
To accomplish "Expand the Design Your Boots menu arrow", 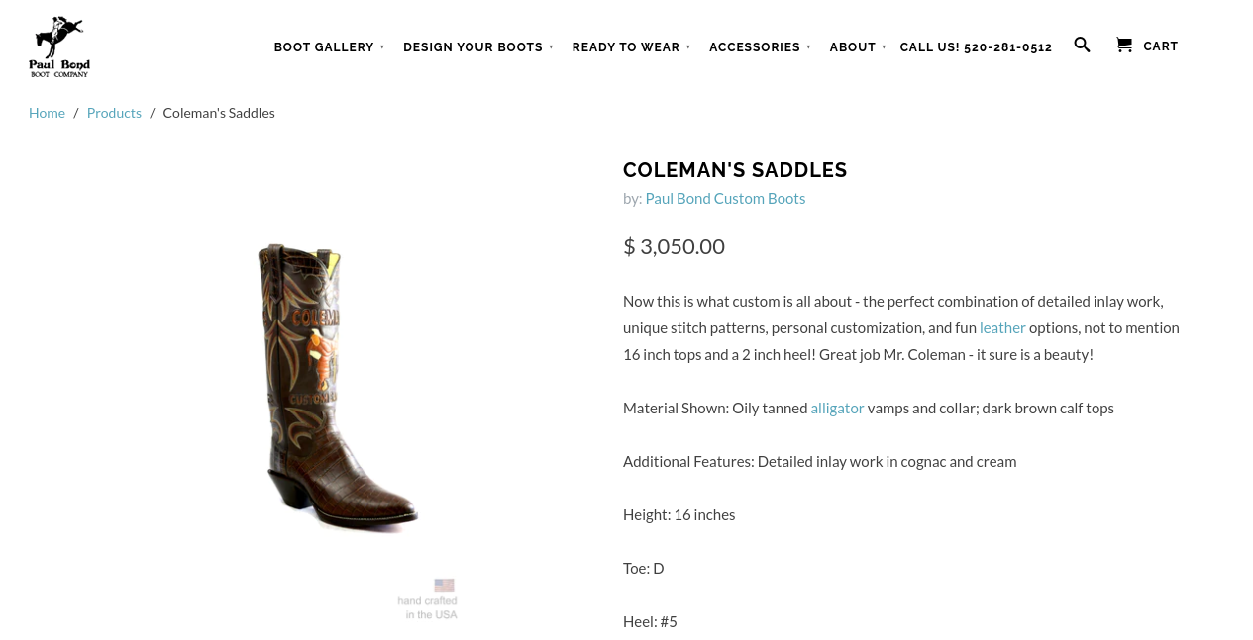I will click(552, 47).
